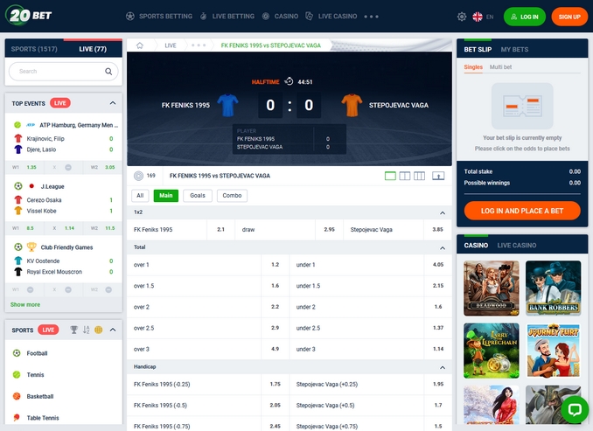Screen dimensions: 593x431
Task: Click the globe icon in Sports panel
Action: click(98, 330)
